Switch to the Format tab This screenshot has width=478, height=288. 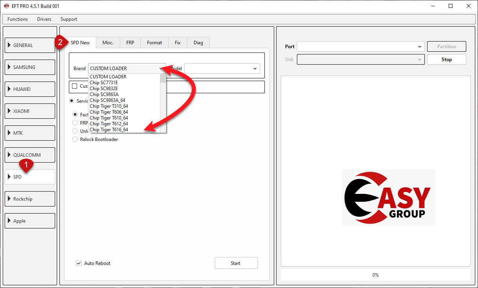(x=155, y=43)
